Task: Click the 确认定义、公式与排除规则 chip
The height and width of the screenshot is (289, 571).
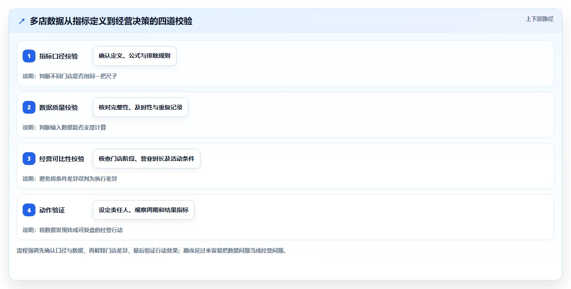Action: click(135, 56)
